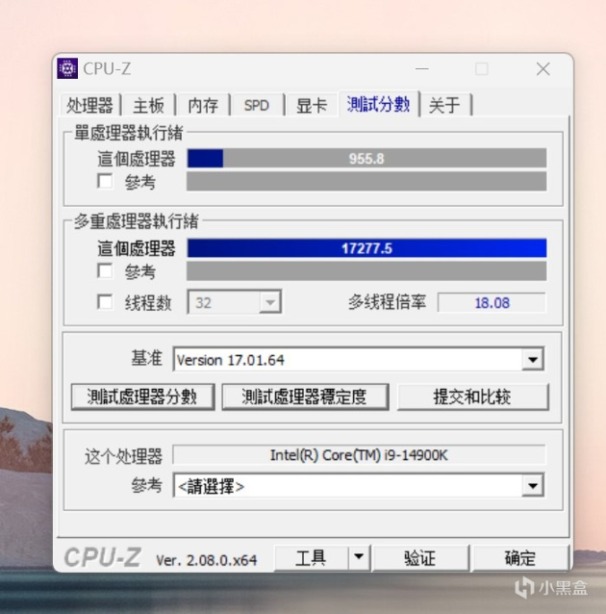Open the thread count dropdown showing 32
606x614 pixels.
[x=234, y=302]
